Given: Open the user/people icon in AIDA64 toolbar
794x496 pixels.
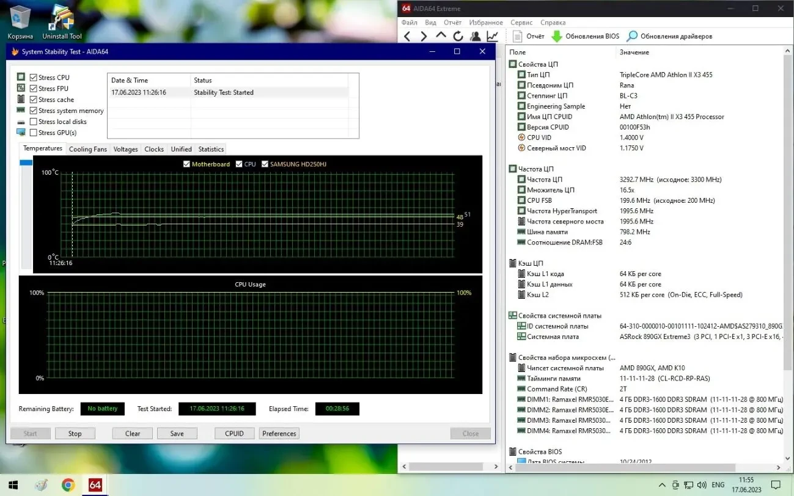Looking at the screenshot, I should coord(476,35).
